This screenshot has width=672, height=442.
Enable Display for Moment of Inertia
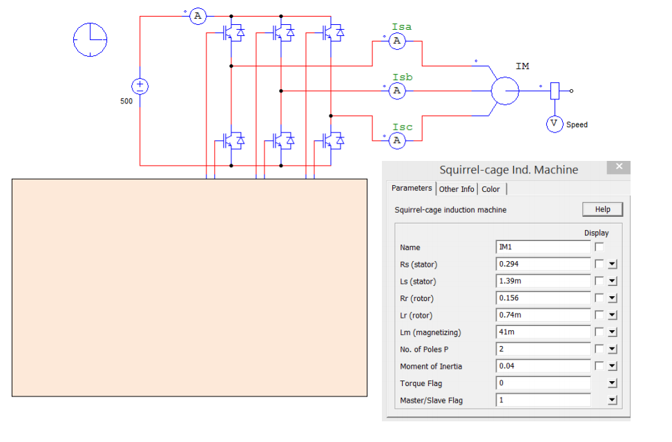599,366
